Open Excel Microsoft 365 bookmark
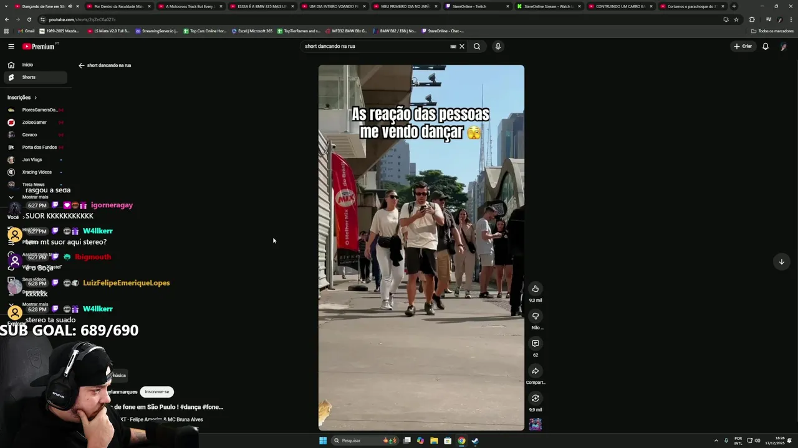The image size is (798, 448). 252,30
